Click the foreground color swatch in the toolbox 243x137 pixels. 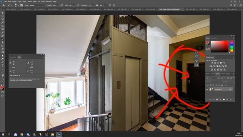click(2, 88)
